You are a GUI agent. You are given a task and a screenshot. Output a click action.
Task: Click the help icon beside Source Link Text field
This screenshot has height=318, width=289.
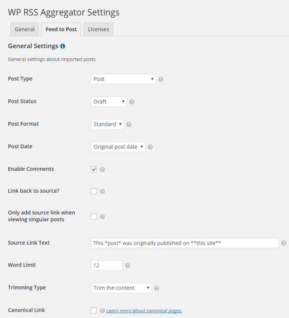click(x=283, y=243)
